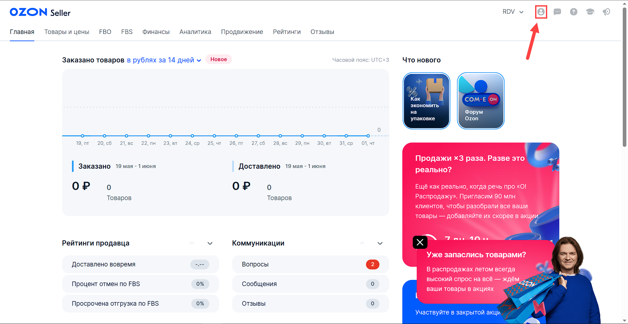Go to the Главная tab

22,32
